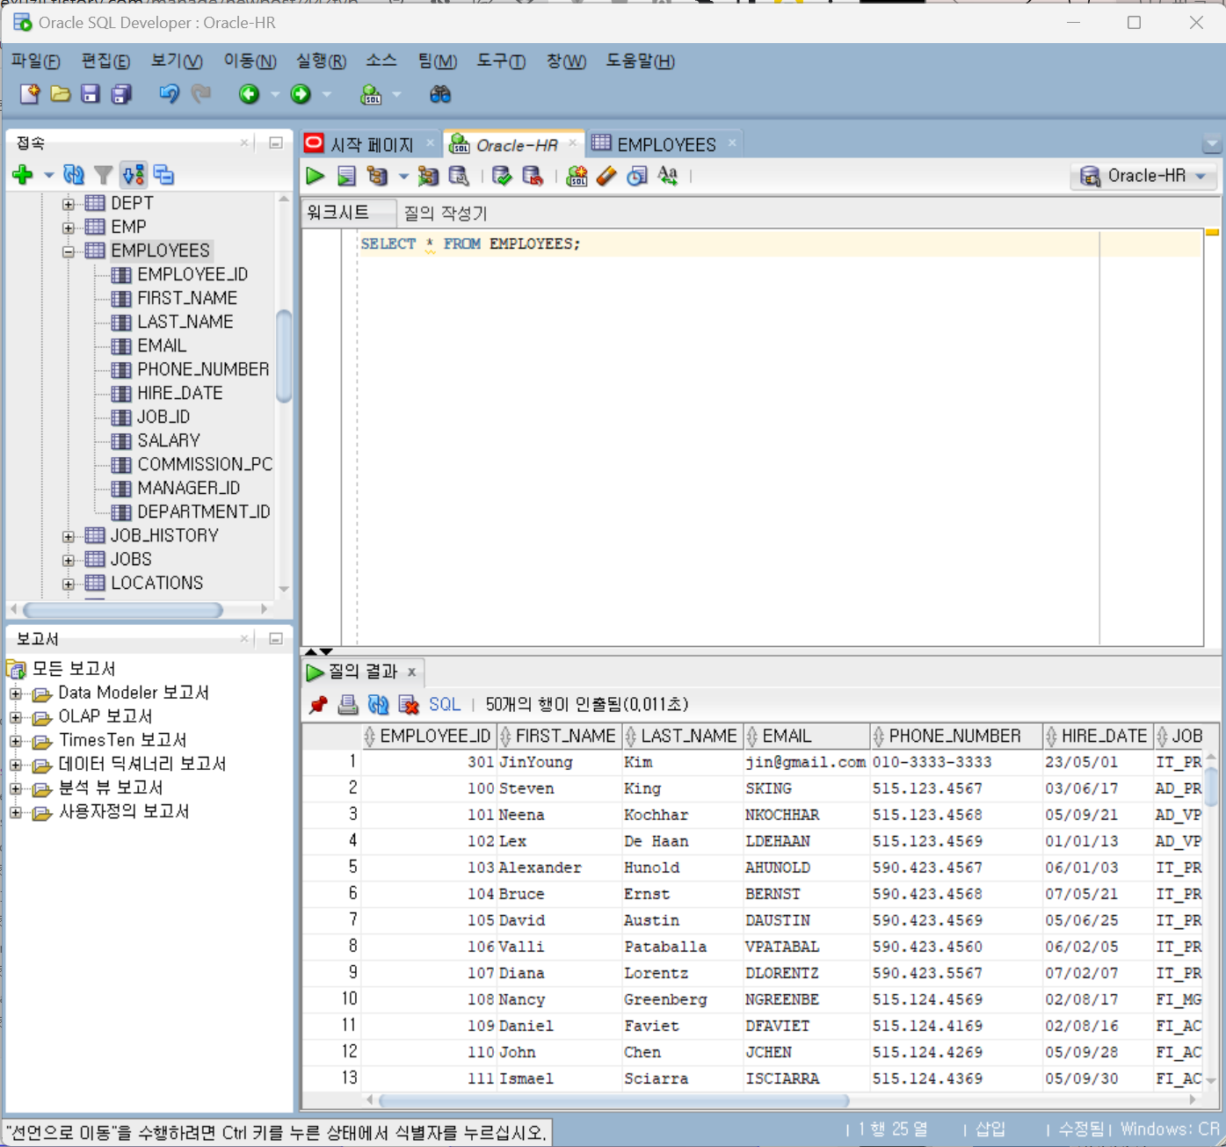Expand OLAP 보고서 folder
This screenshot has width=1226, height=1147.
click(x=15, y=716)
